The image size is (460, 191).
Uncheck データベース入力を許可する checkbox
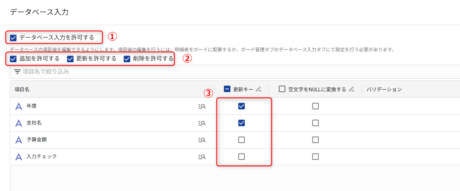click(x=14, y=38)
